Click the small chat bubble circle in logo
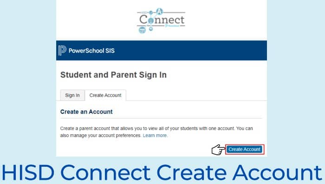This screenshot has height=184, width=325. point(151,29)
